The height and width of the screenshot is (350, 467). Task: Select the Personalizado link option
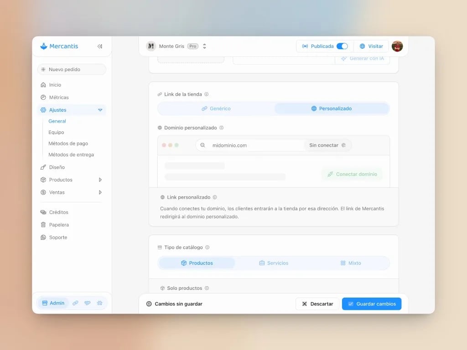tap(332, 108)
